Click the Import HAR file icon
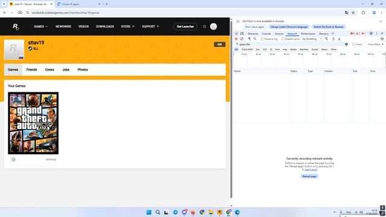The width and height of the screenshot is (386, 217). pyautogui.click(x=334, y=39)
